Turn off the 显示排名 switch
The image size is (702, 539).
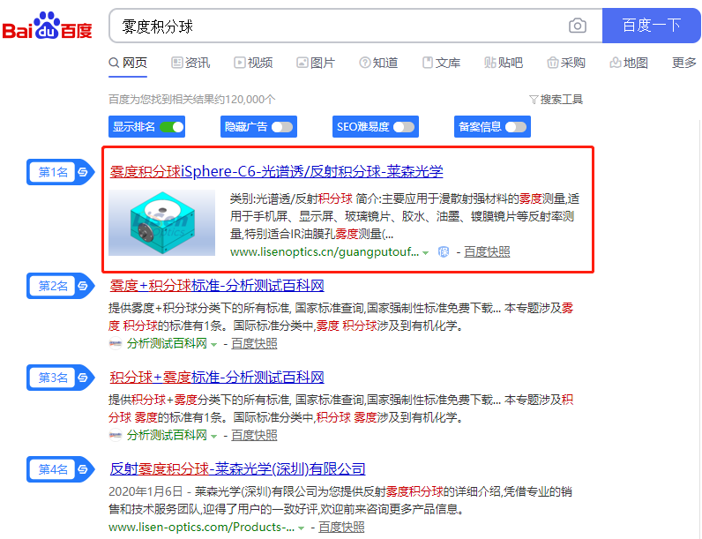tap(172, 127)
